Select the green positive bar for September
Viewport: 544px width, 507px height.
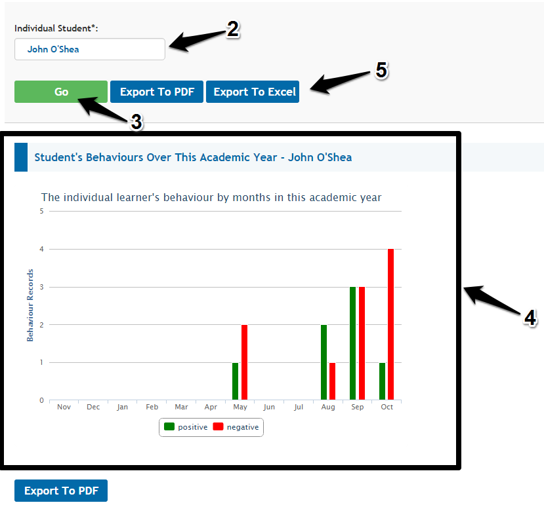(x=352, y=343)
